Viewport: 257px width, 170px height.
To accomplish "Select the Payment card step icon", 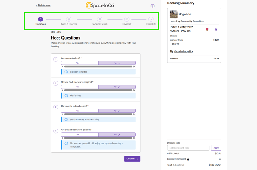I will (127, 19).
